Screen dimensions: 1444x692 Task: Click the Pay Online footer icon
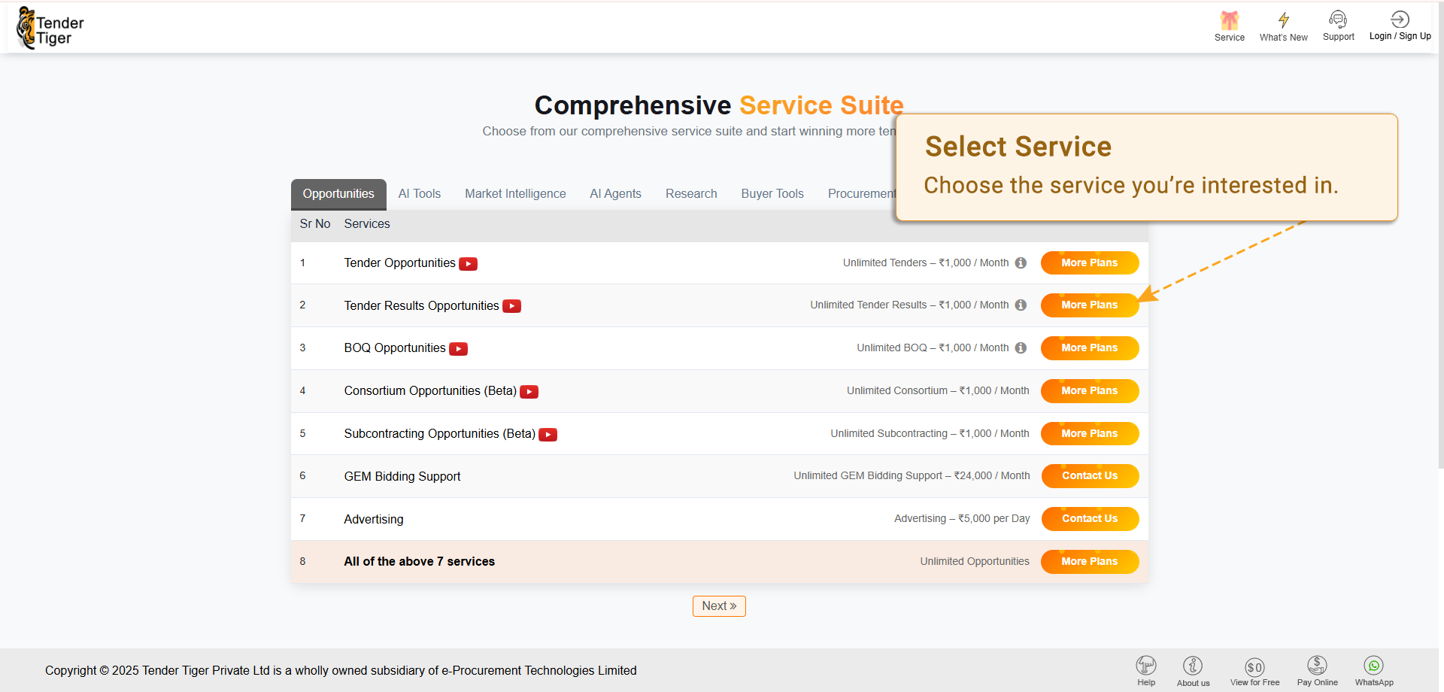(x=1317, y=666)
